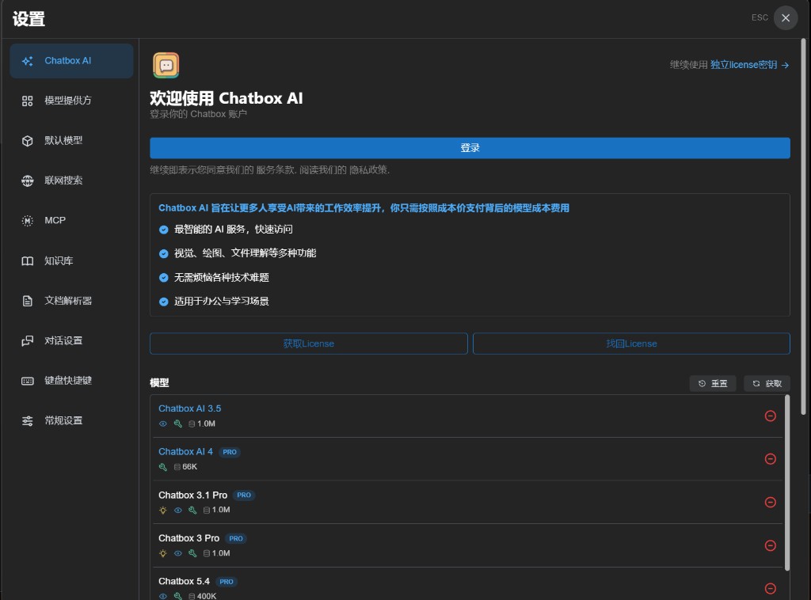Click the chat bubbles icon for 对话设置
The height and width of the screenshot is (600, 811).
pyautogui.click(x=28, y=340)
